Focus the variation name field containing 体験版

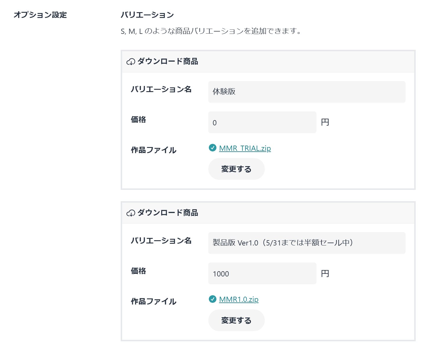click(x=307, y=92)
